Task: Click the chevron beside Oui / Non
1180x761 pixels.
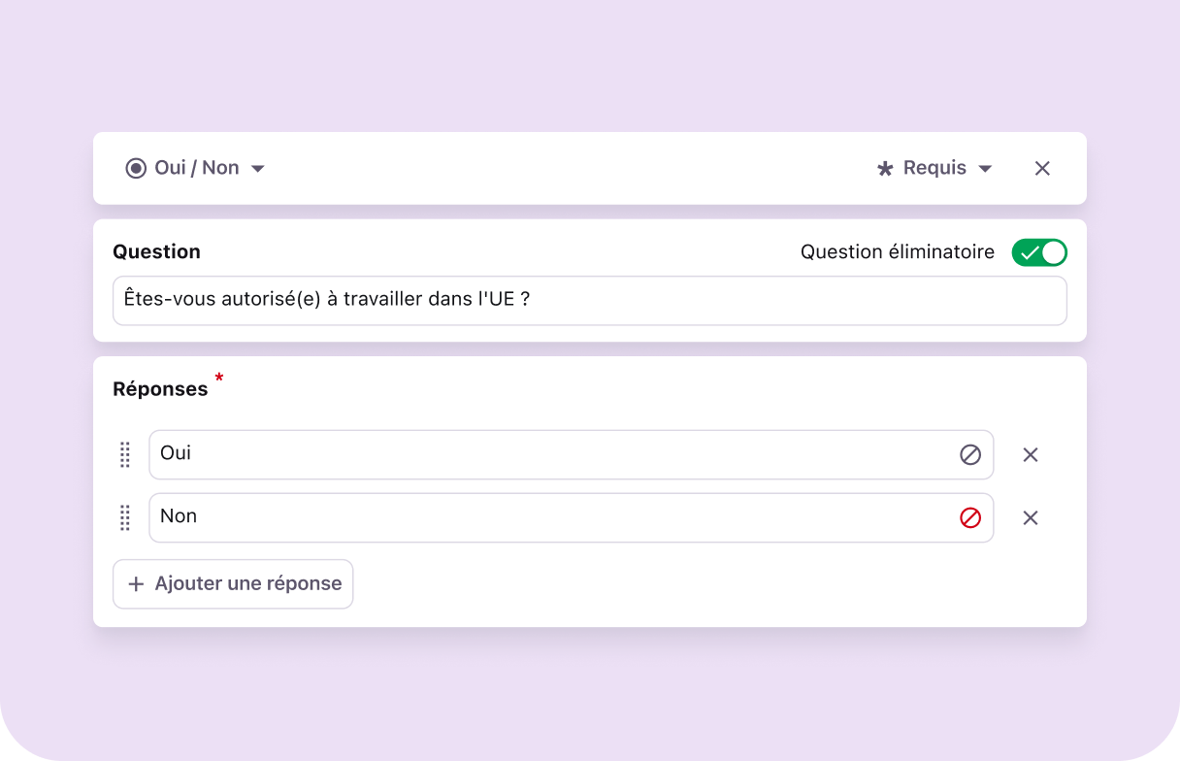Action: [x=257, y=167]
